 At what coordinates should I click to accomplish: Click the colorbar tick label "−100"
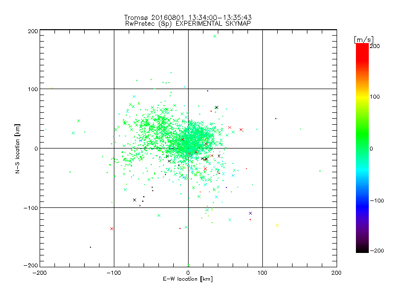377,200
